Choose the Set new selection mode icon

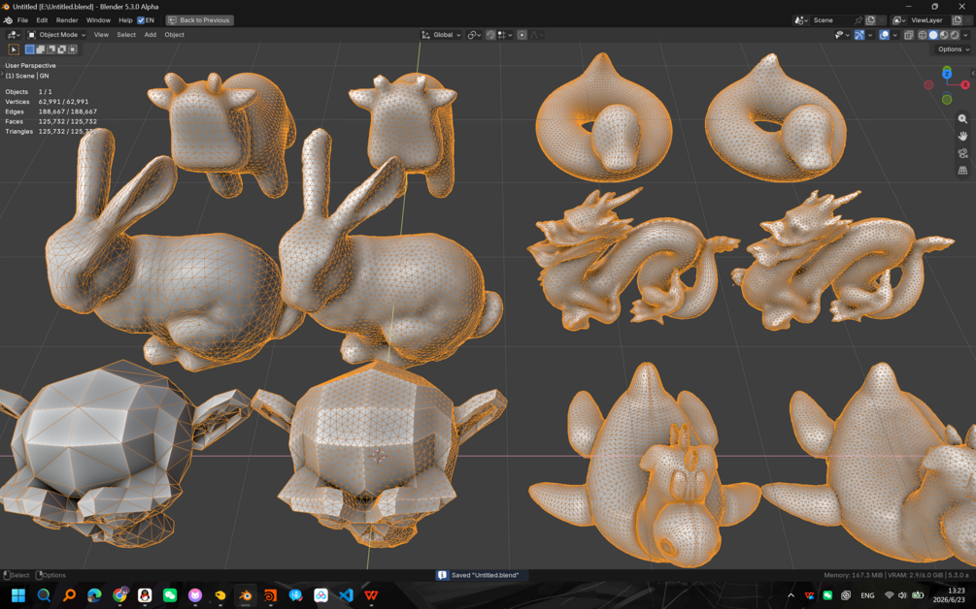30,49
